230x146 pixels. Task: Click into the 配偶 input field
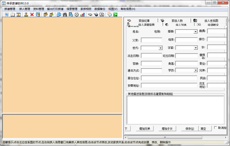217,31
